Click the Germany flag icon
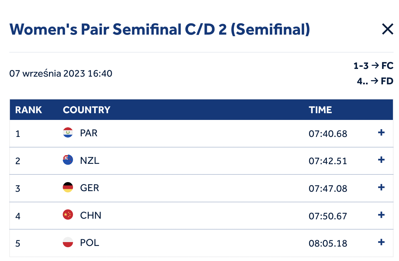Image resolution: width=399 pixels, height=261 pixels. click(x=68, y=188)
